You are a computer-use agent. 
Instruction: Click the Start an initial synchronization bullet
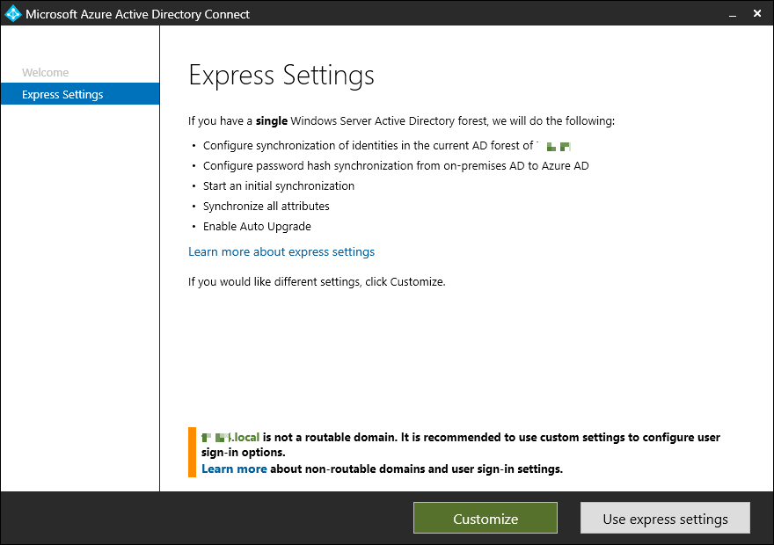[x=279, y=185]
